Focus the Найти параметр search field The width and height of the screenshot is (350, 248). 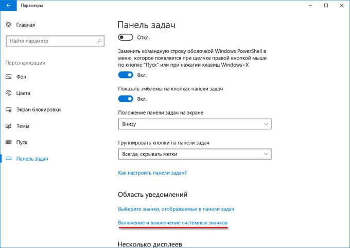pyautogui.click(x=55, y=41)
